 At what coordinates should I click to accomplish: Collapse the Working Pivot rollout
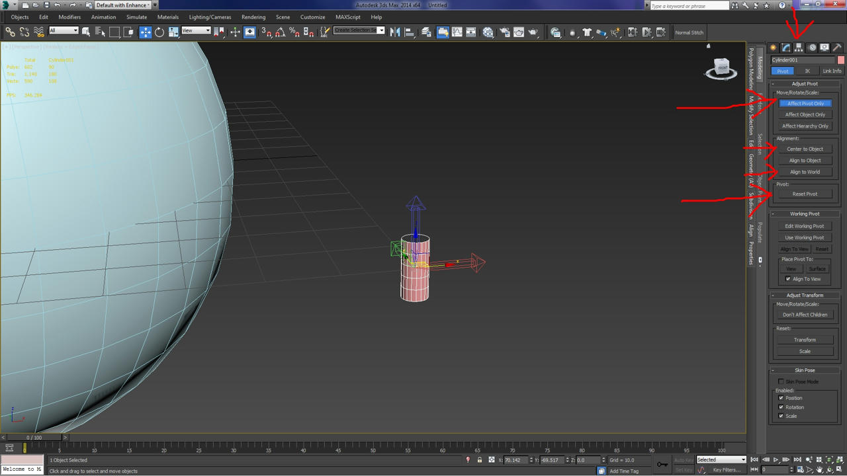[x=805, y=214]
